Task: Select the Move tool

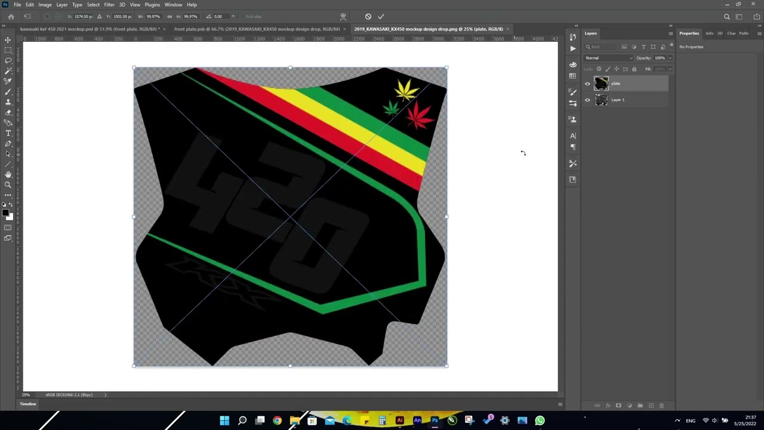Action: (x=8, y=39)
